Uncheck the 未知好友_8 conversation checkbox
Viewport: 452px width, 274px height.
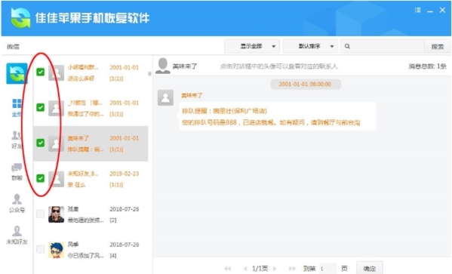40,178
